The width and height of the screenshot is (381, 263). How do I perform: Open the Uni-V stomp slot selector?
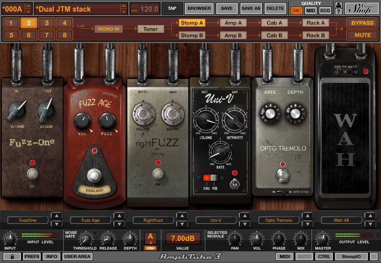(x=216, y=220)
